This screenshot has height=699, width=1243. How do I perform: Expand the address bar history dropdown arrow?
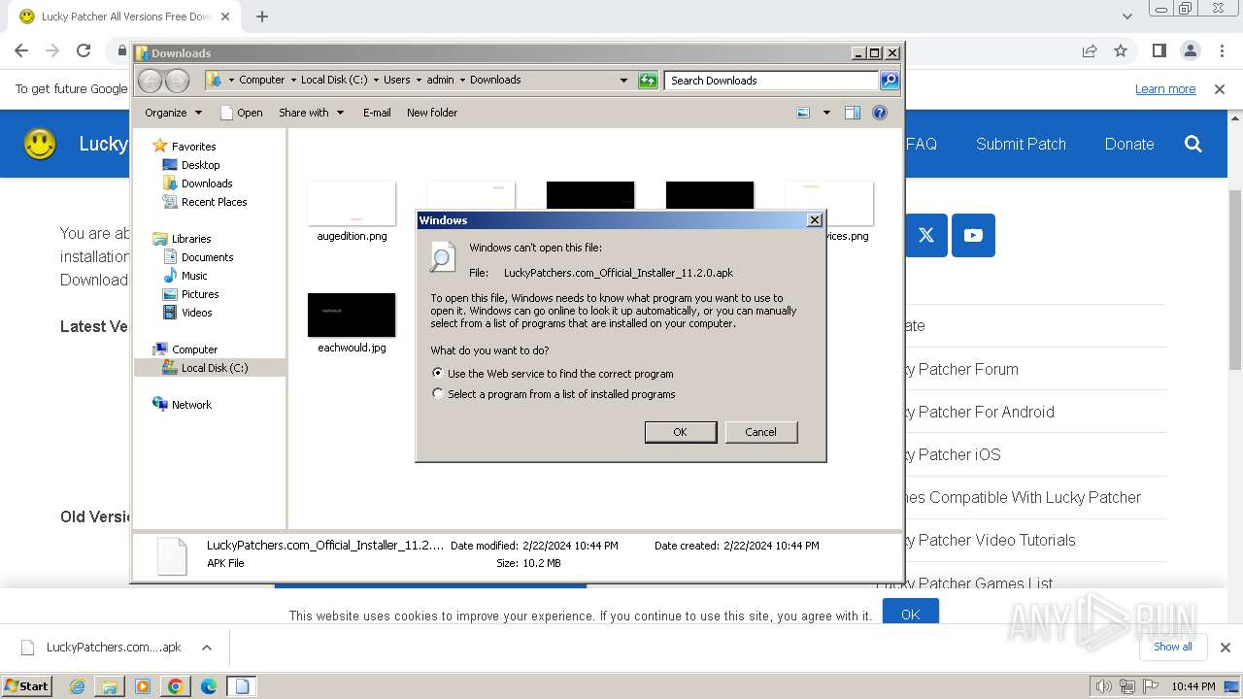pyautogui.click(x=623, y=81)
